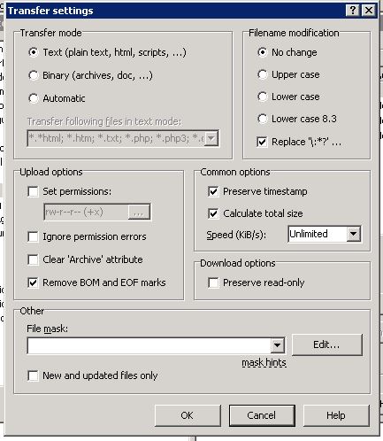Click the Edit... button
The image size is (383, 441).
tap(326, 344)
